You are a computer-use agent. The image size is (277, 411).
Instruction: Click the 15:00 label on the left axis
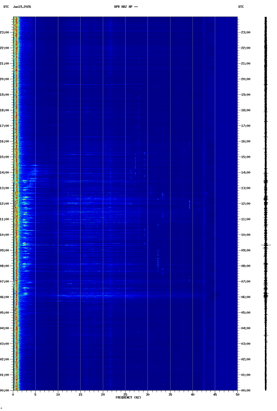click(x=5, y=157)
